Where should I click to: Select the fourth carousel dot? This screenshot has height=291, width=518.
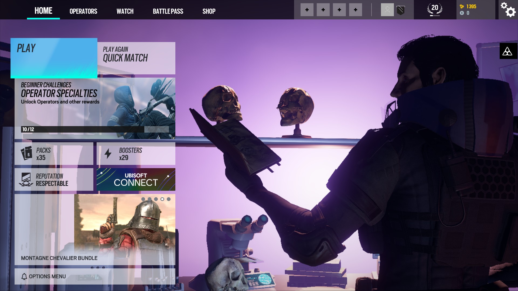pyautogui.click(x=162, y=199)
